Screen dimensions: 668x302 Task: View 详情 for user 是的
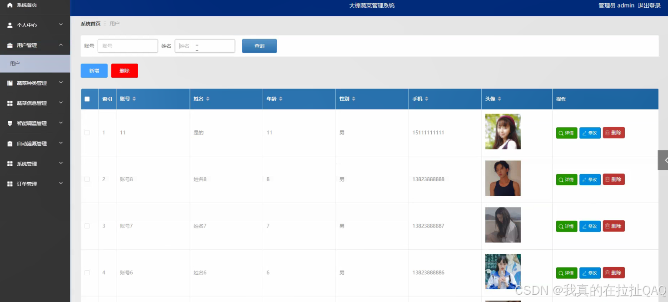(x=567, y=133)
